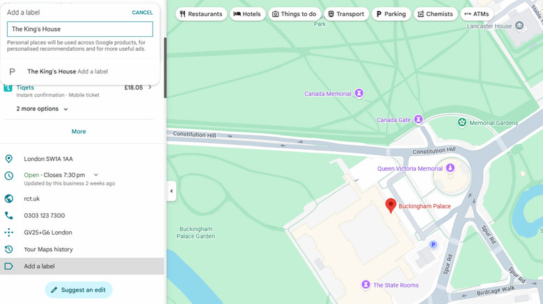Image resolution: width=543 pixels, height=304 pixels.
Task: Click the label tag icon
Action: point(8,267)
